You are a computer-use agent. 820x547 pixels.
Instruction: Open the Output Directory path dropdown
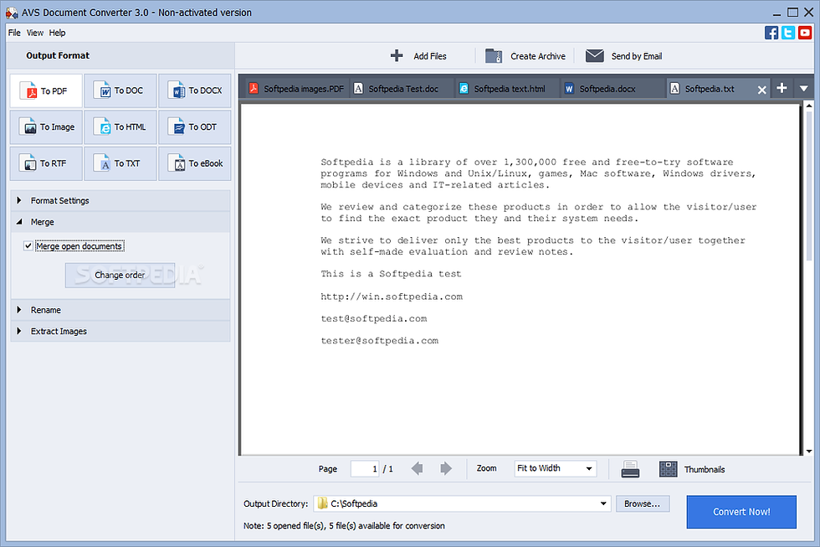[x=603, y=503]
